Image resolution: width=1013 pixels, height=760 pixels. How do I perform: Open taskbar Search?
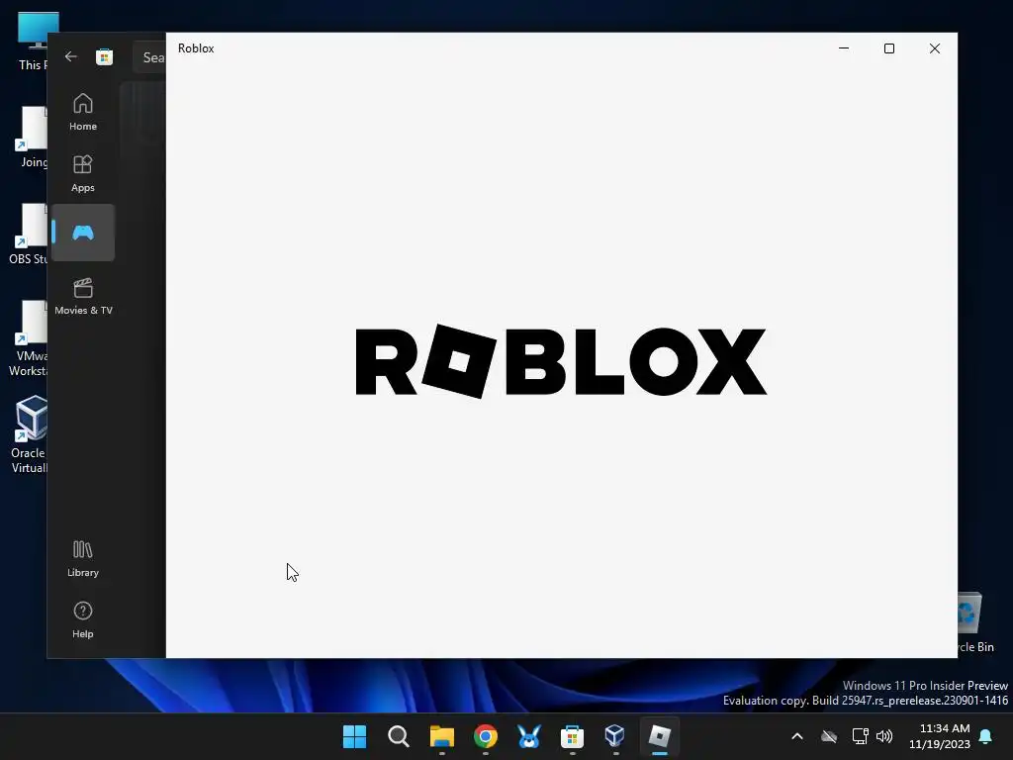tap(398, 736)
